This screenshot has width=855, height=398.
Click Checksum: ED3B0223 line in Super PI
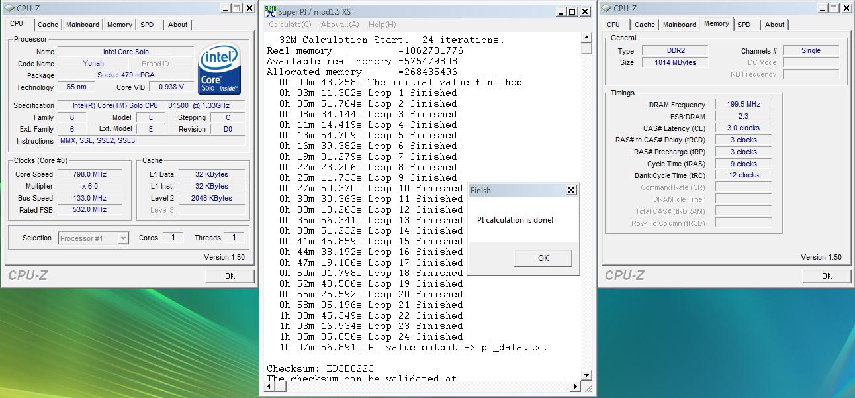pyautogui.click(x=320, y=368)
